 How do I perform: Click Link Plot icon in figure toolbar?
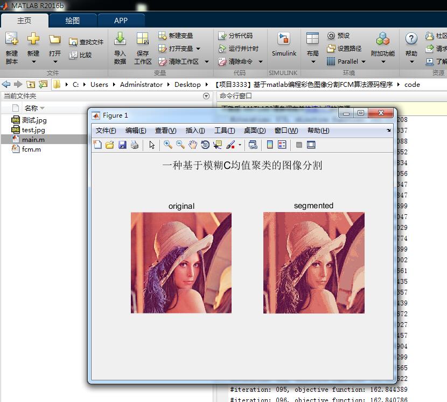253,145
